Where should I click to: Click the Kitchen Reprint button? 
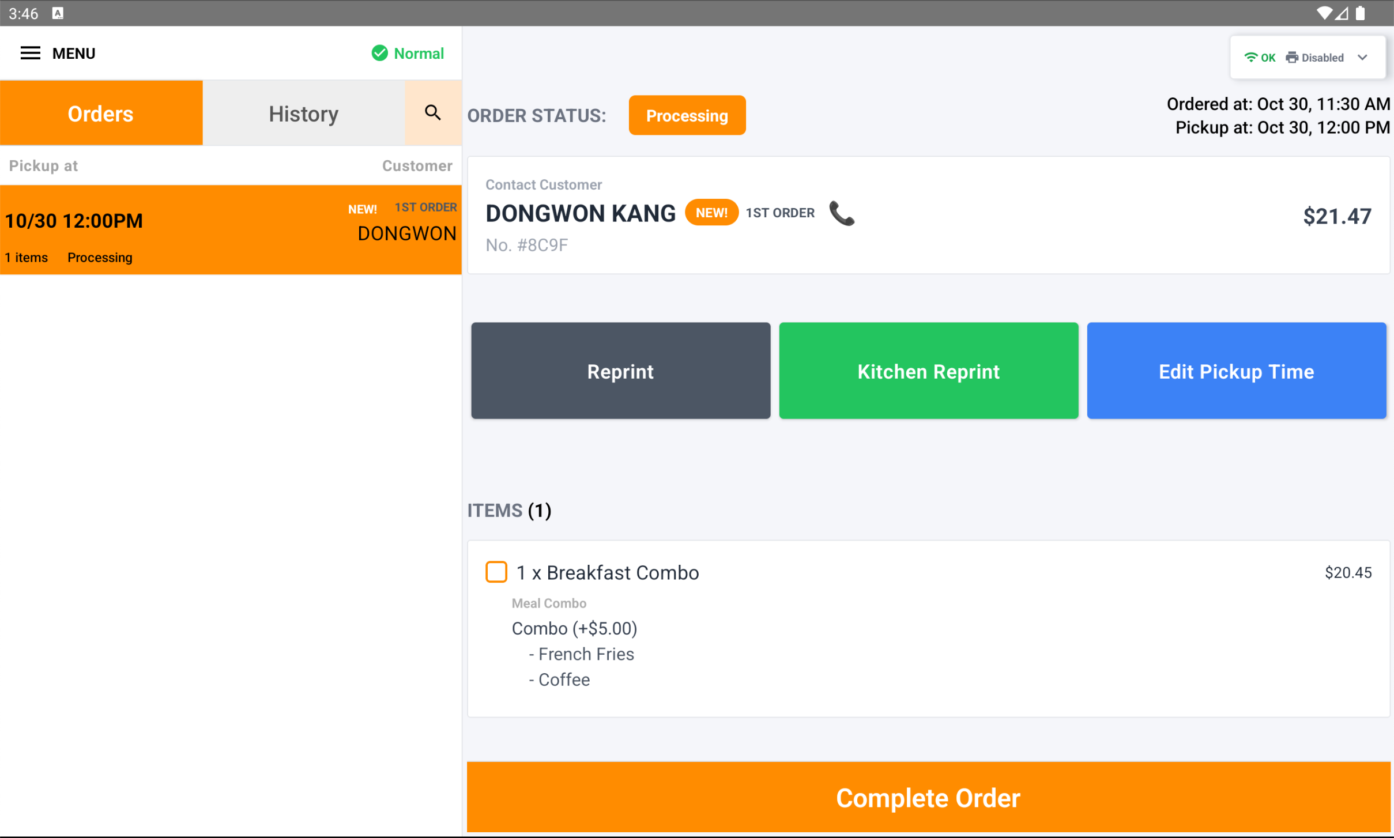[x=928, y=371]
